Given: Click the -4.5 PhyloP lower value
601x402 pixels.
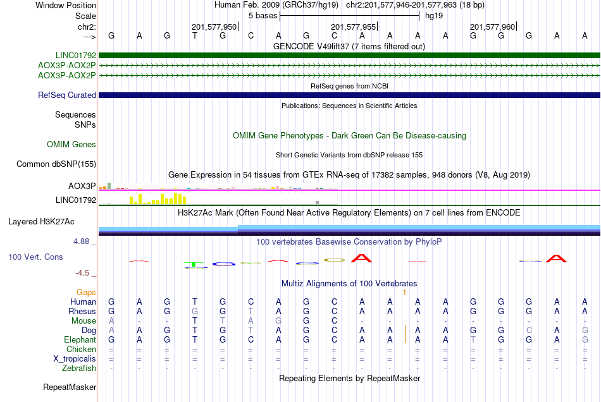Looking at the screenshot, I should coord(82,273).
